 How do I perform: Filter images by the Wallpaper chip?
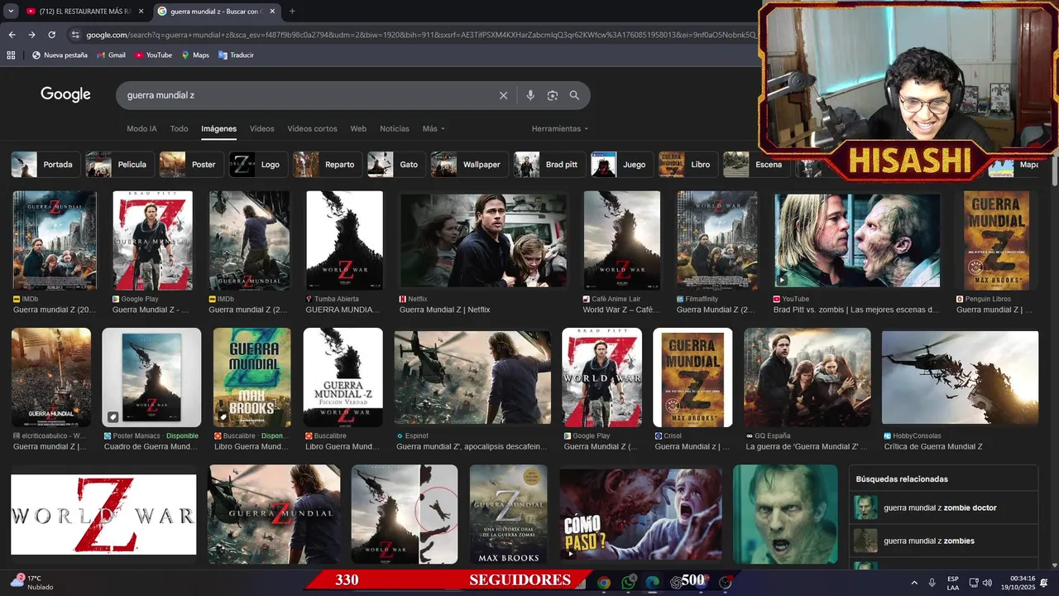(469, 165)
